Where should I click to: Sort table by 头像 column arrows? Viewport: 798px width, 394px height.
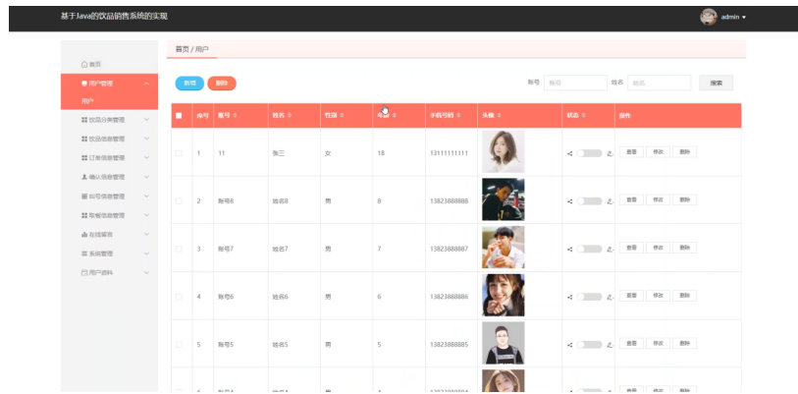(499, 116)
